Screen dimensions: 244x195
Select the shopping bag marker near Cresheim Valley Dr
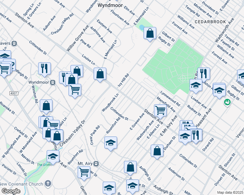point(57,136)
